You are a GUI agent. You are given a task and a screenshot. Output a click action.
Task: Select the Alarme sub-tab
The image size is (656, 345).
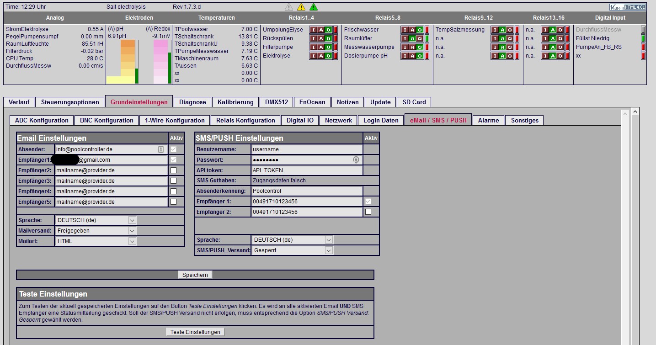point(488,120)
